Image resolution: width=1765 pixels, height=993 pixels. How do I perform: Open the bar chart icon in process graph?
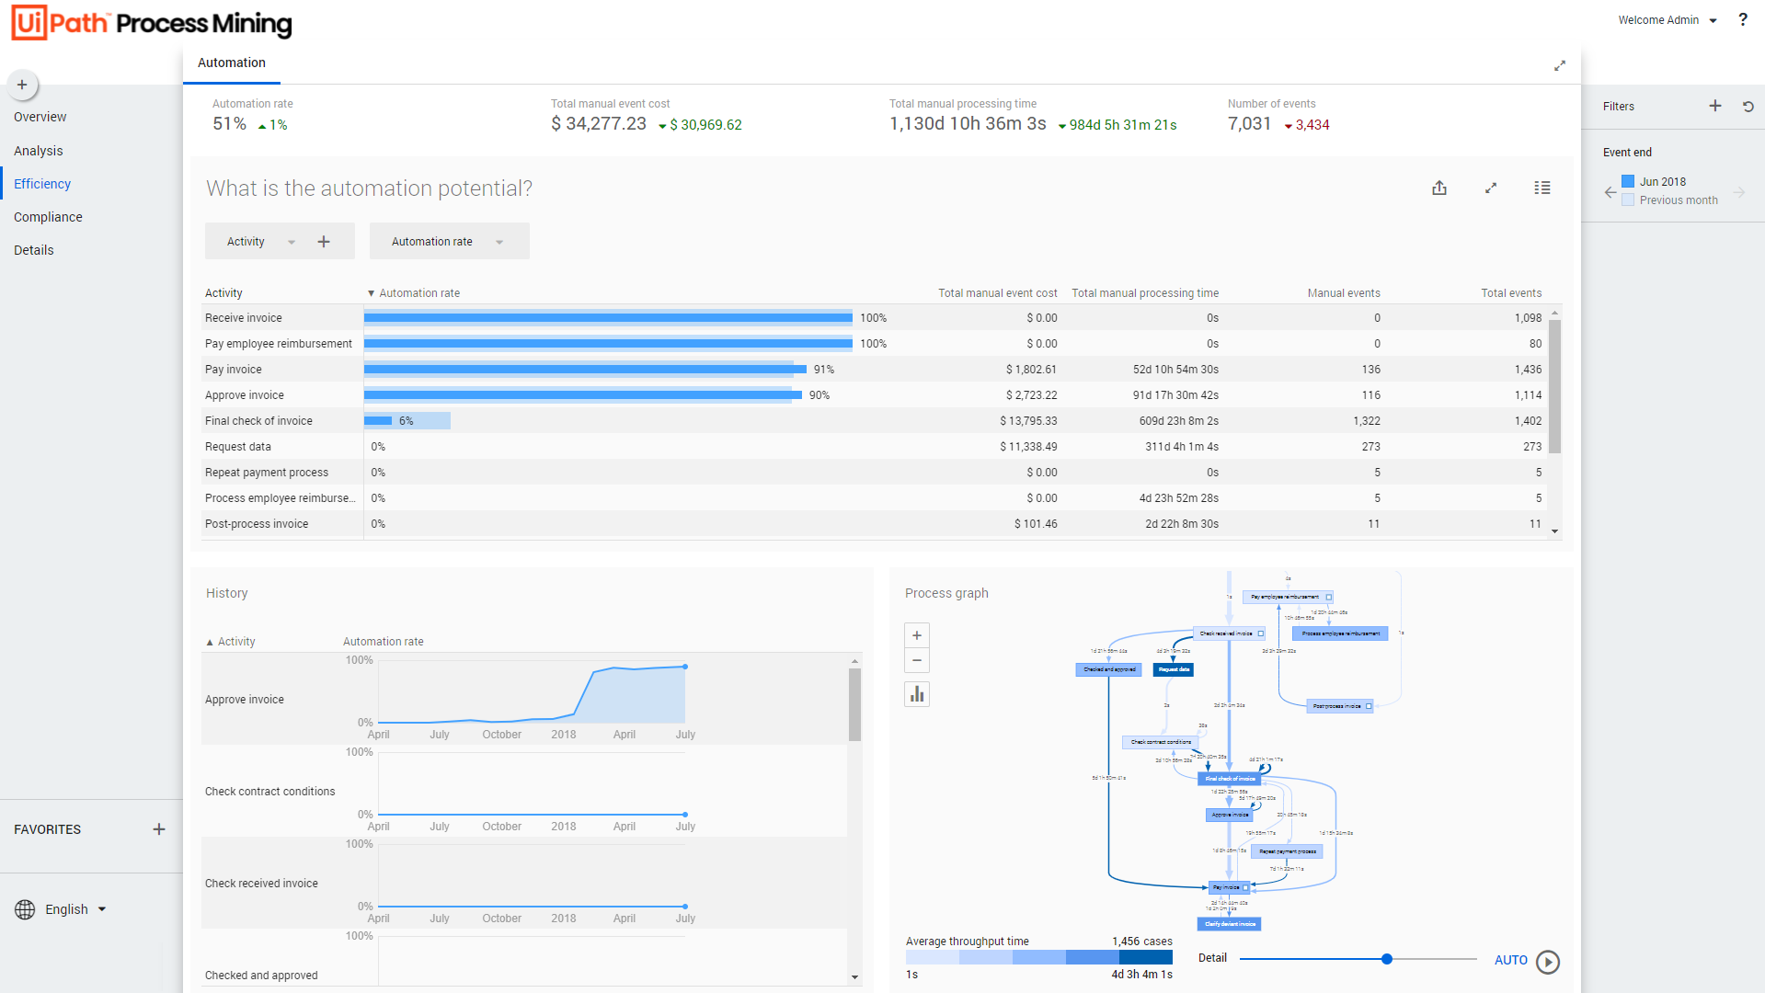917,694
